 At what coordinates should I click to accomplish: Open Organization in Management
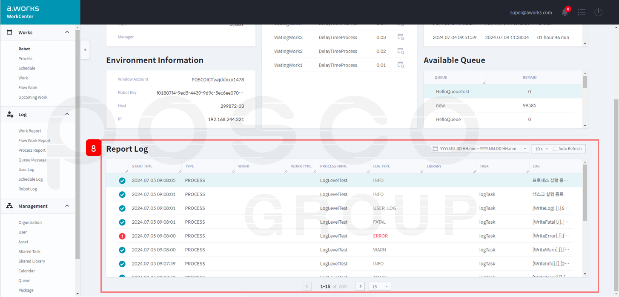click(x=30, y=222)
